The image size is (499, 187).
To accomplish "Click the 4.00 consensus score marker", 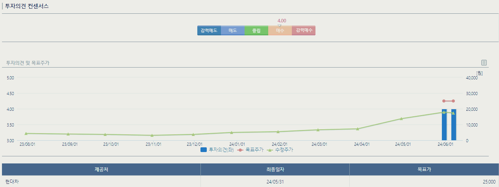I will (282, 21).
